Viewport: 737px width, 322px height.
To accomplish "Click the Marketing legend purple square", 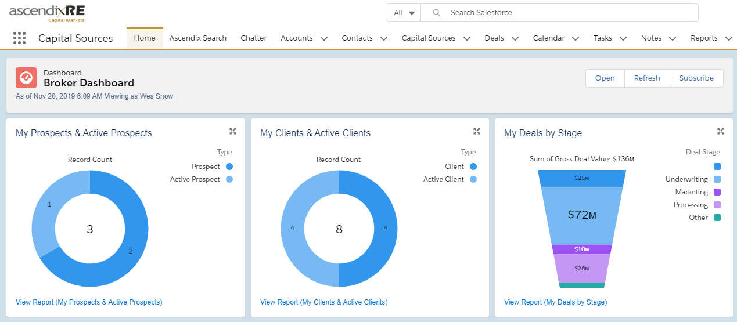I will [717, 192].
